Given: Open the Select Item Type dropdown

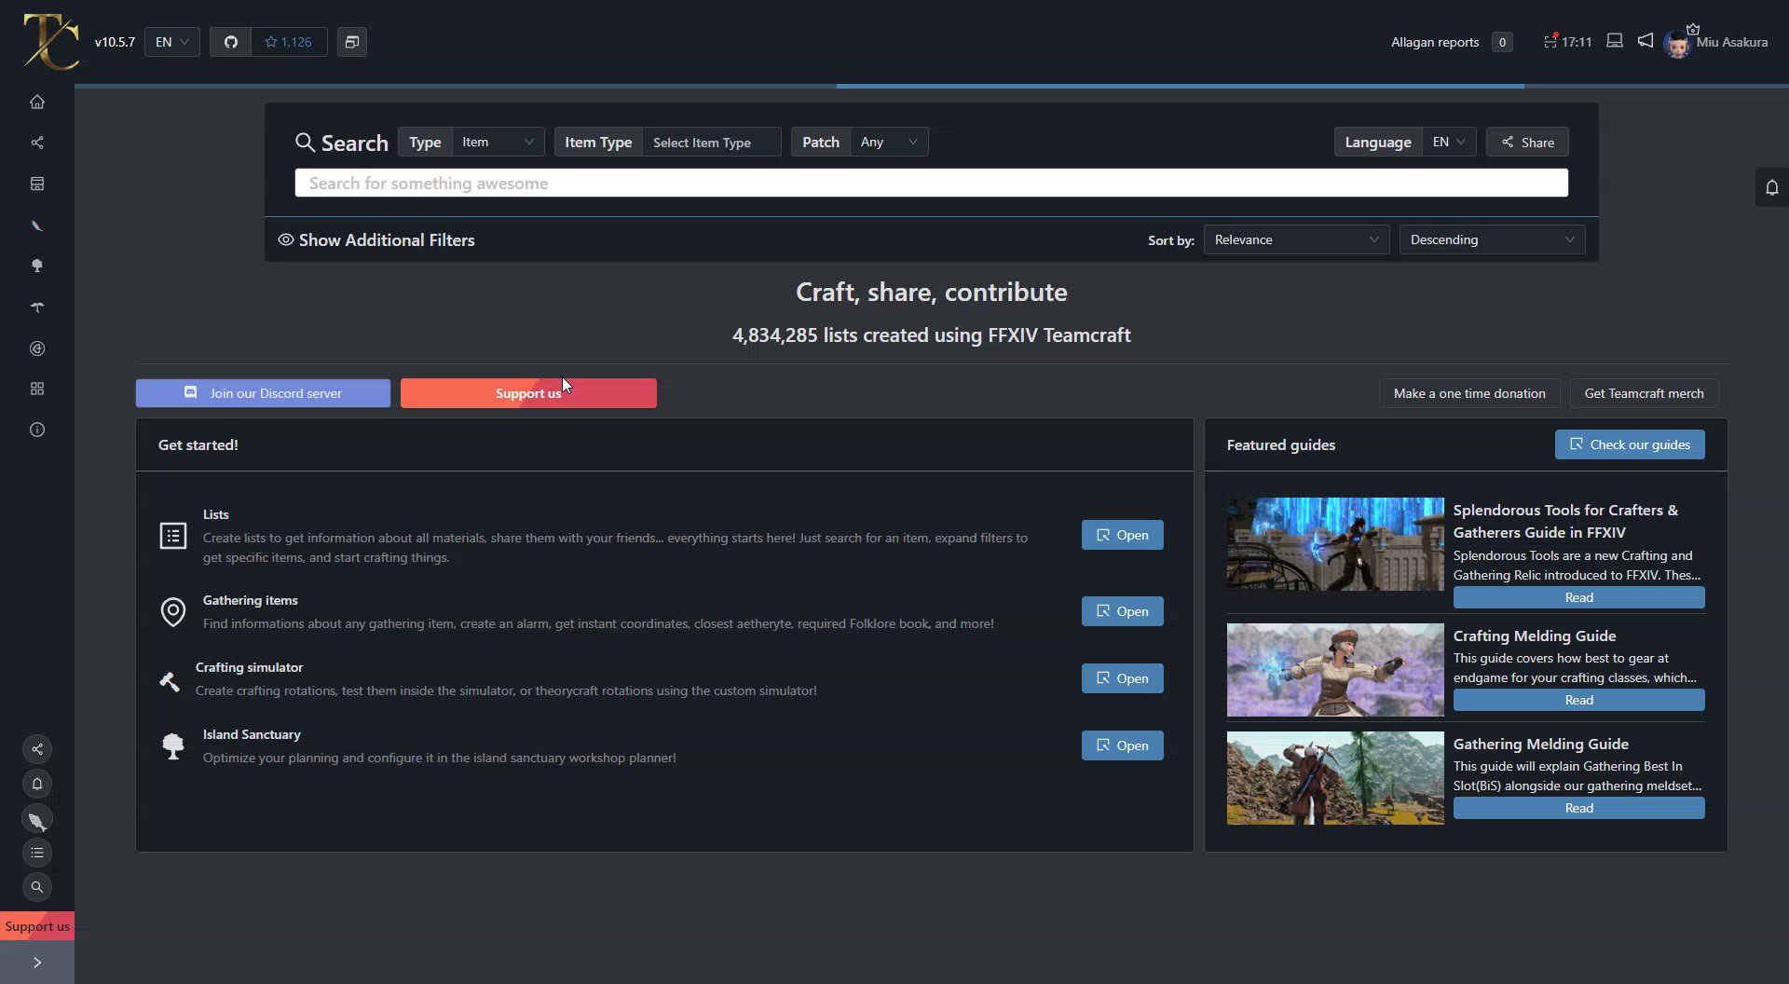Looking at the screenshot, I should coord(712,142).
